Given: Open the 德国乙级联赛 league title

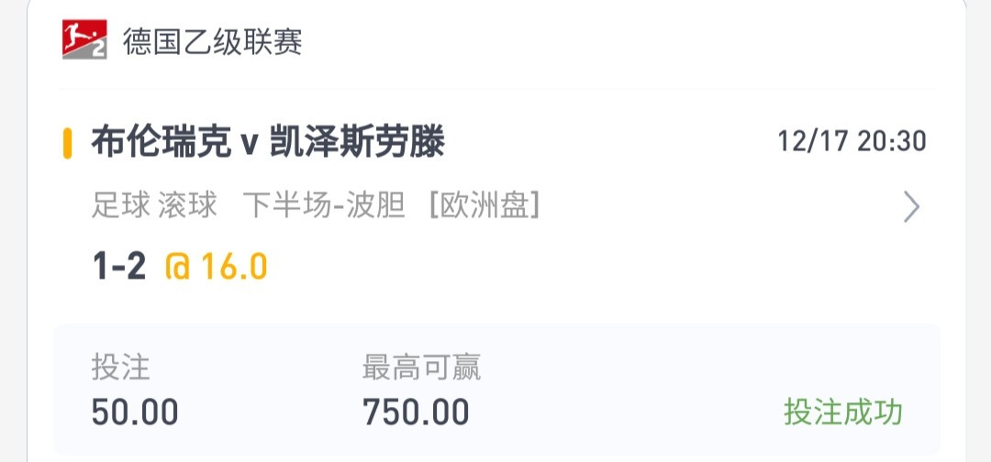Looking at the screenshot, I should 212,42.
